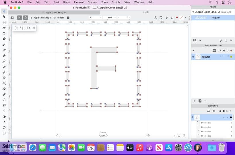235x155 pixels.
Task: Click the first node-tool icon in floating toolbar
Action: pos(16,28)
